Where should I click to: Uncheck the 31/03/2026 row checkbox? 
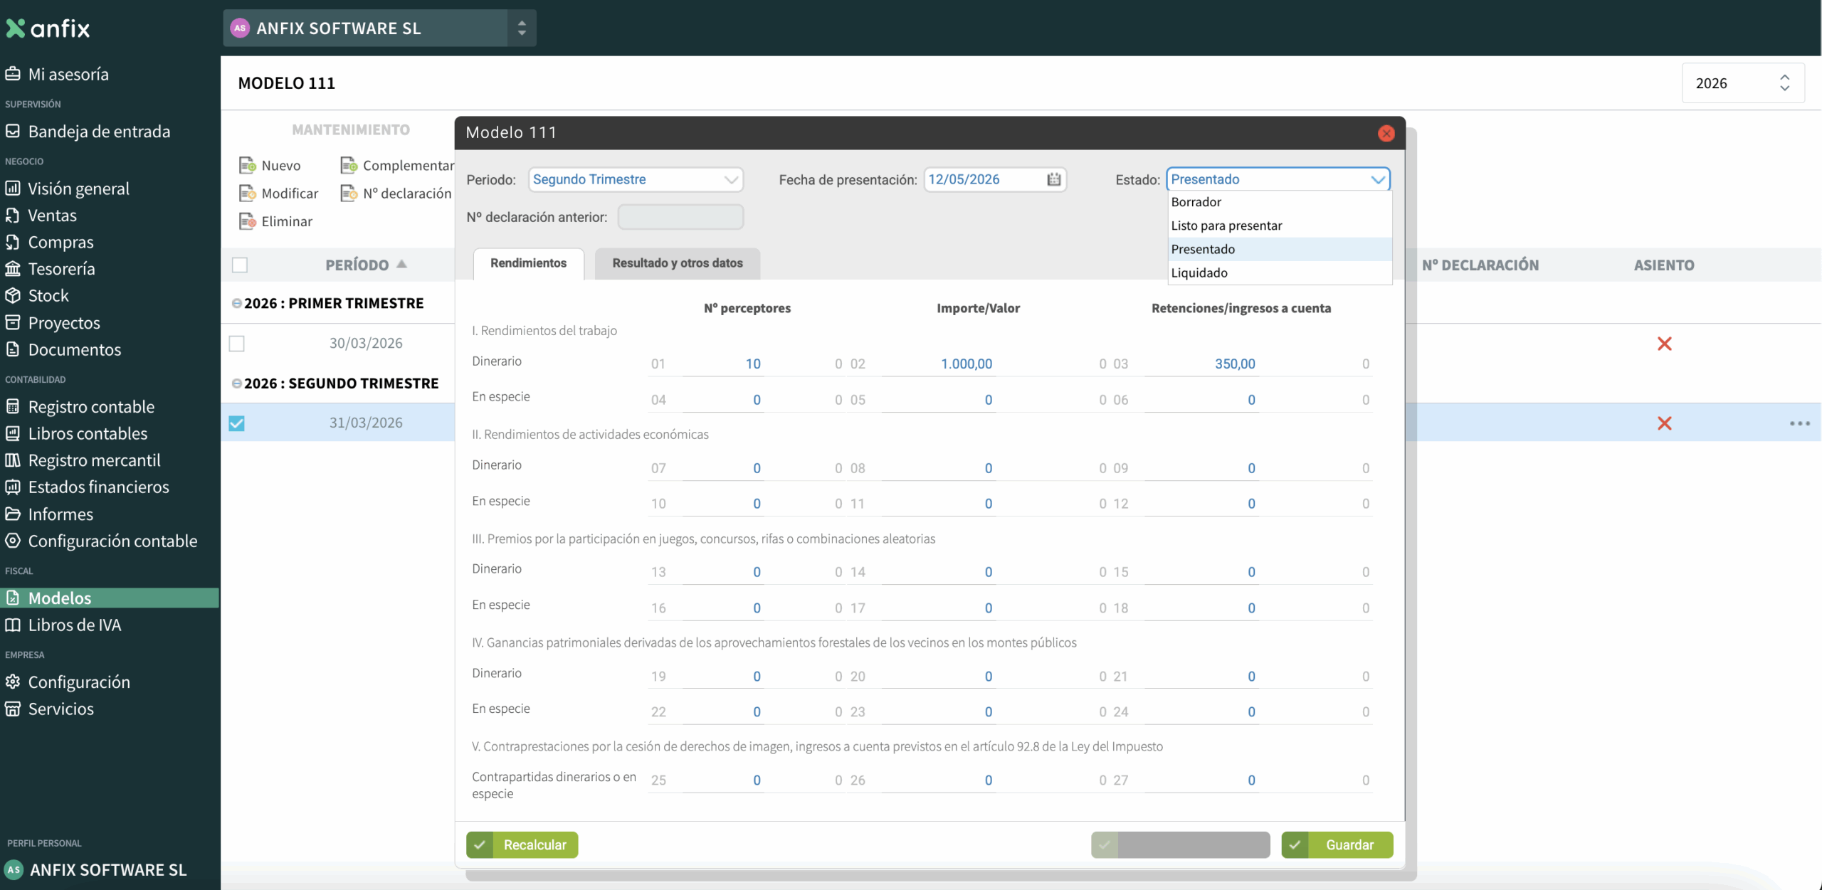point(237,423)
